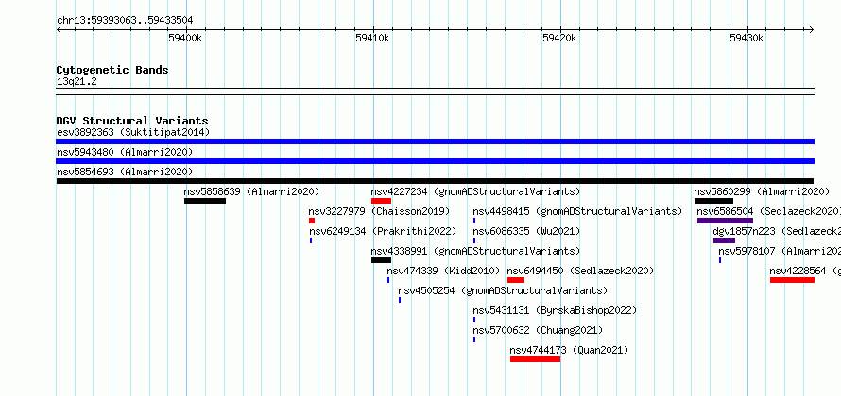Select the 13q21.2 cytogenetic band
Screen dimensions: 841x396
[435, 91]
